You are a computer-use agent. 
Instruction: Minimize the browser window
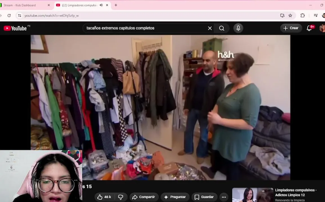click(310, 5)
